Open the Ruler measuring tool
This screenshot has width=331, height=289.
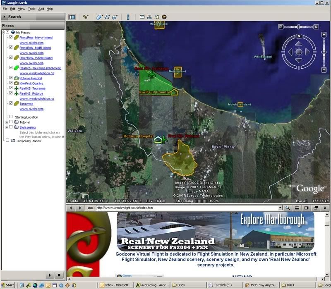click(x=128, y=17)
